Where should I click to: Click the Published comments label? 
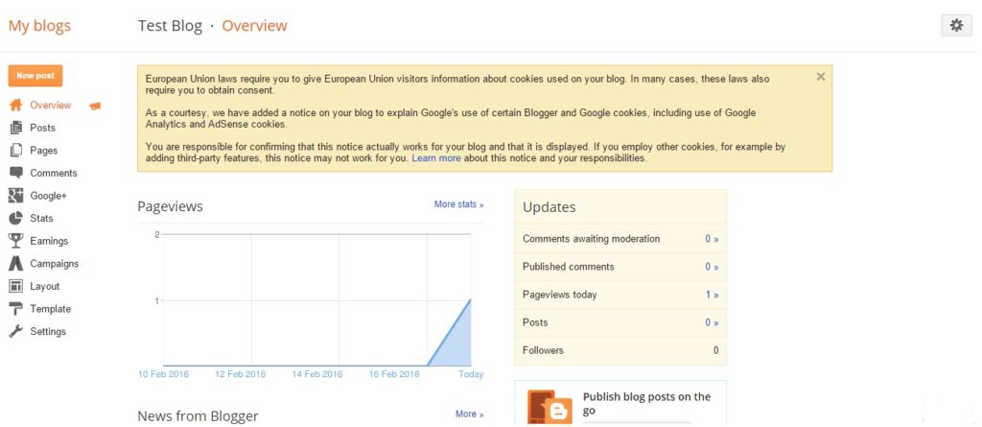(568, 267)
